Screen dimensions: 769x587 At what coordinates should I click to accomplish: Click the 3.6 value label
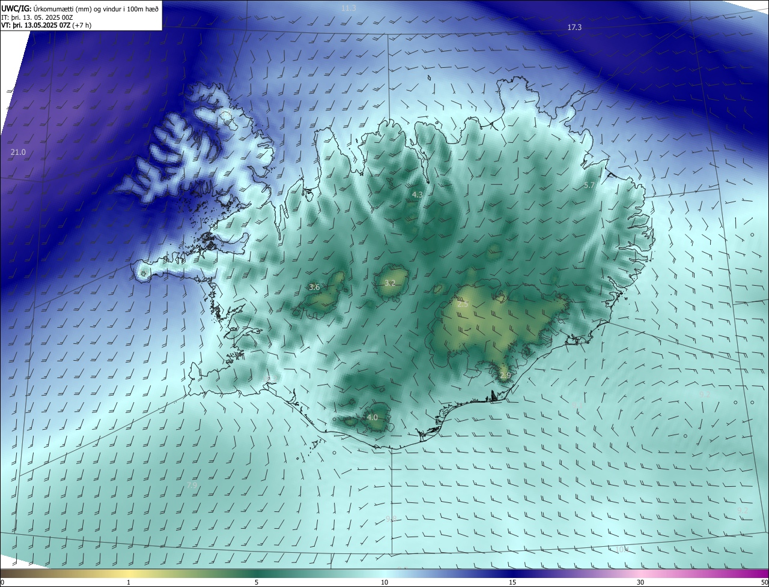click(x=314, y=287)
